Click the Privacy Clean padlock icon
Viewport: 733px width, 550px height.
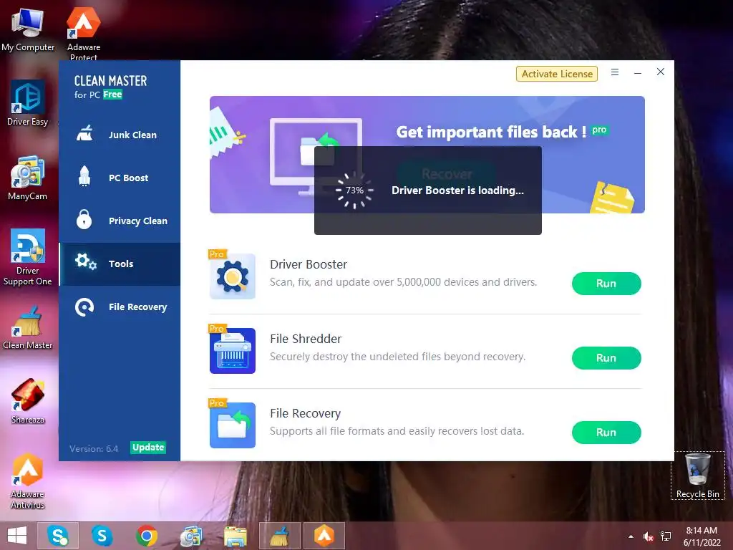tap(84, 219)
